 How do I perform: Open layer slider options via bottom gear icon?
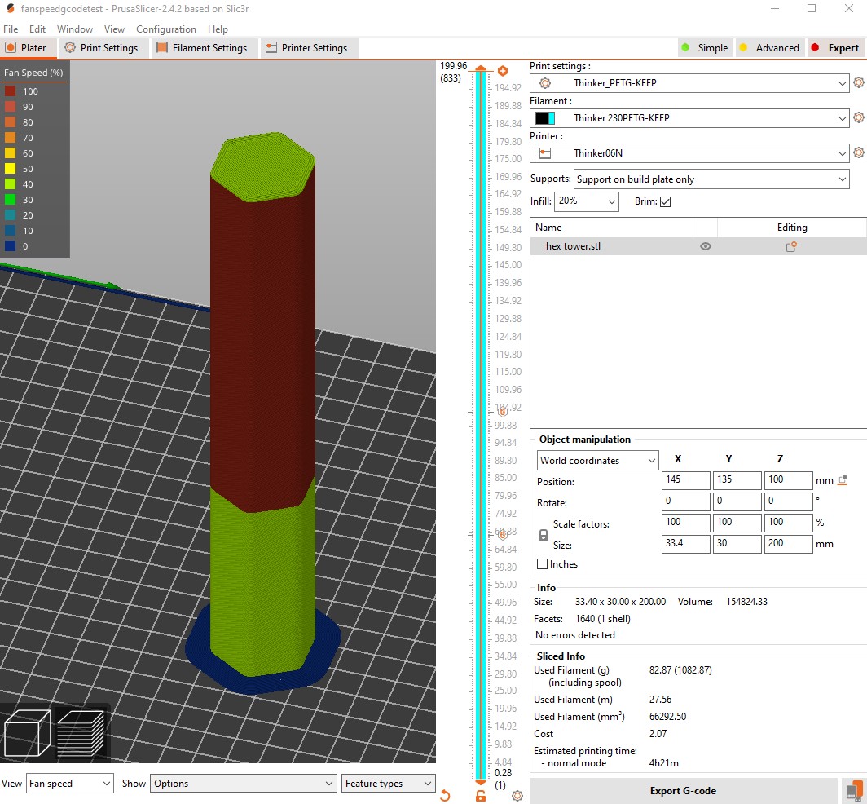517,795
